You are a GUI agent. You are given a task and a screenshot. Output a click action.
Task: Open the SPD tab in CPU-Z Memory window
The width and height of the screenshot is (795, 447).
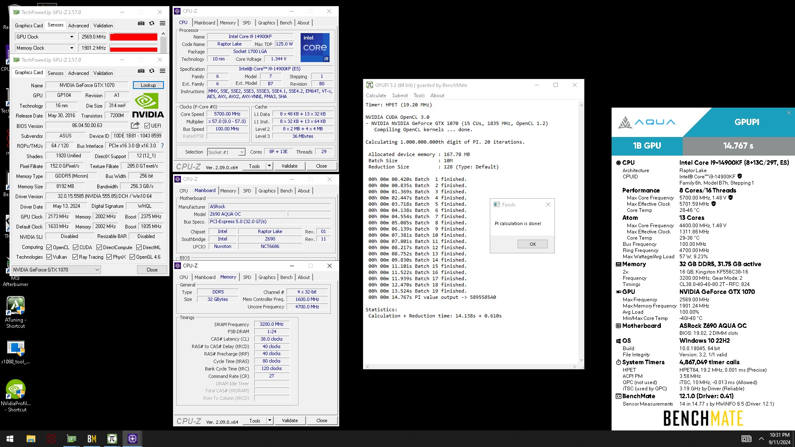tap(247, 277)
